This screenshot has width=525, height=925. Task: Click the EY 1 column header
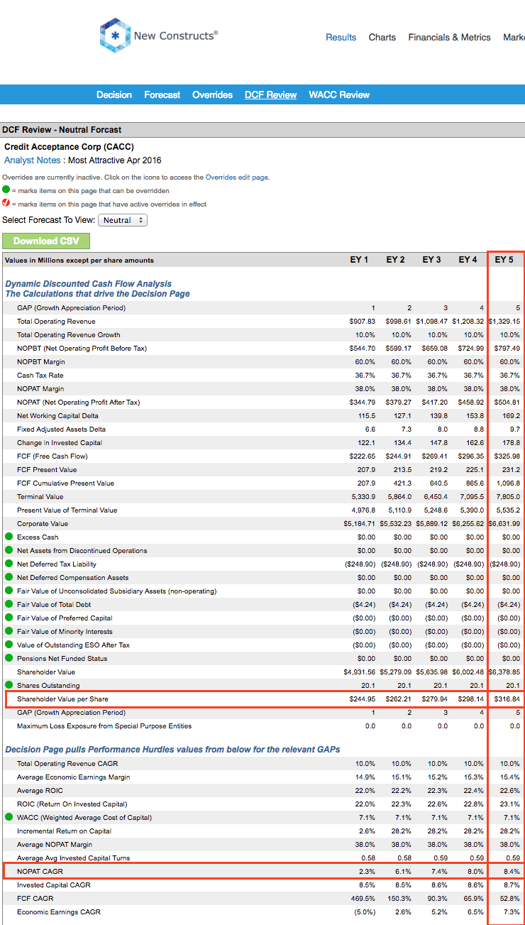359,260
